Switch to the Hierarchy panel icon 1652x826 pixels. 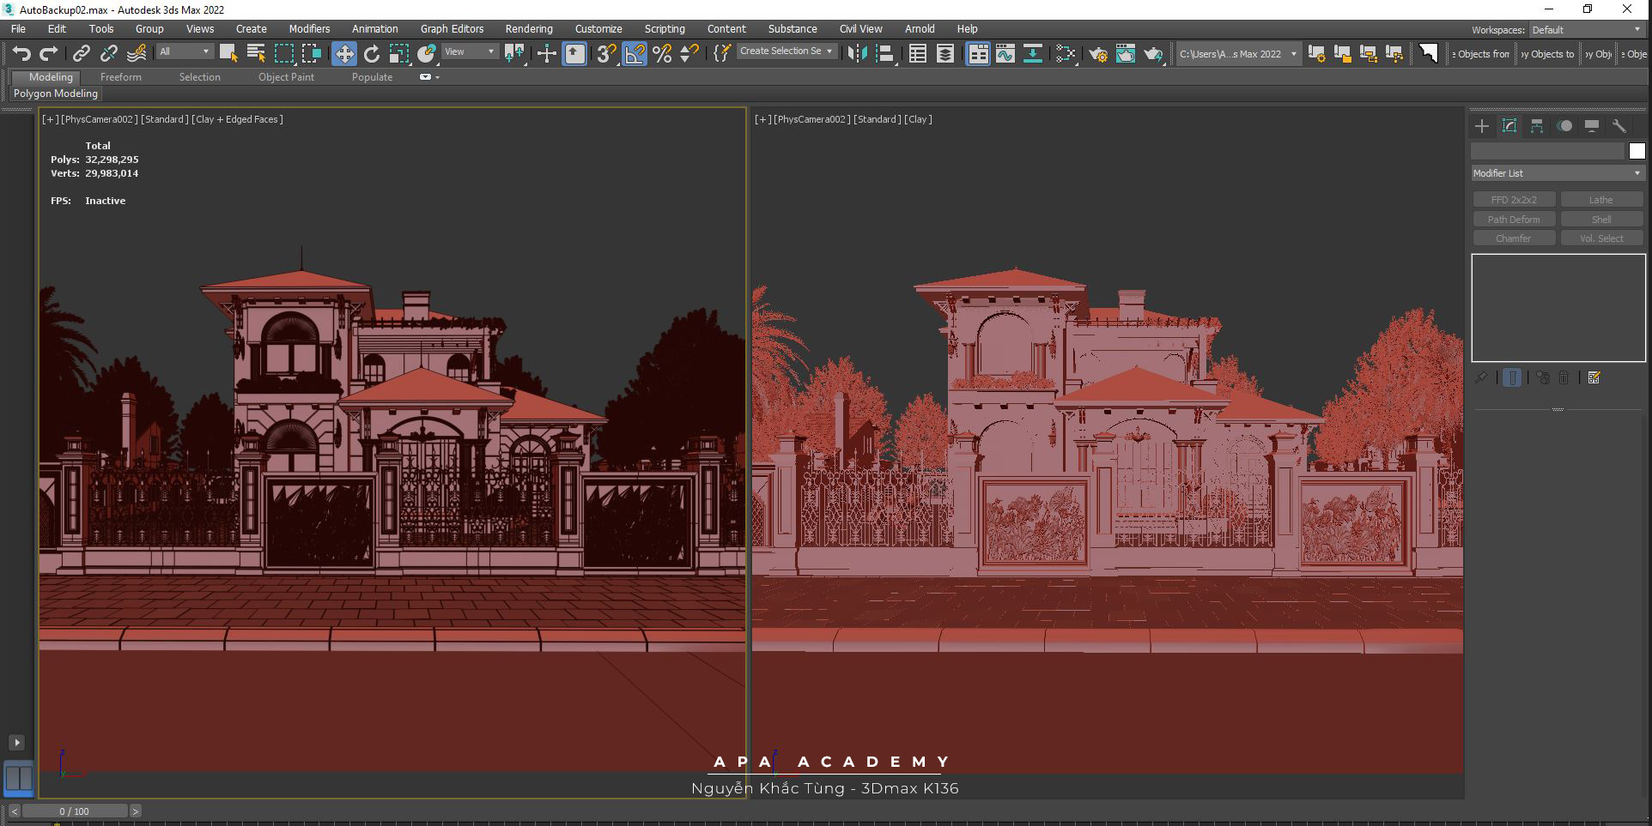click(x=1537, y=126)
